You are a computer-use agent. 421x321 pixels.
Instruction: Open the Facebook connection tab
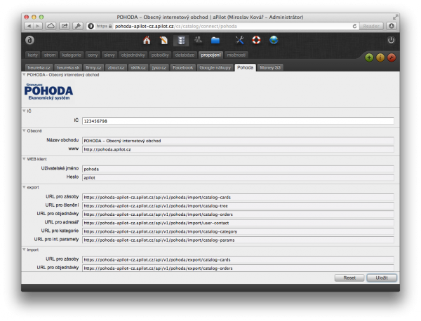[183, 67]
